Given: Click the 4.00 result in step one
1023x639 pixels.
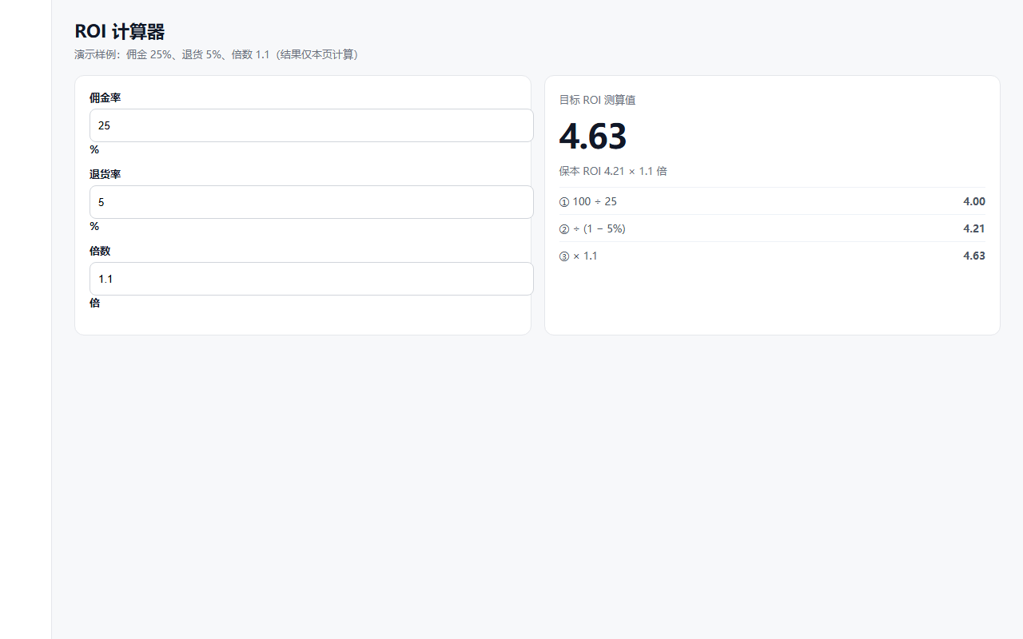Looking at the screenshot, I should 974,201.
